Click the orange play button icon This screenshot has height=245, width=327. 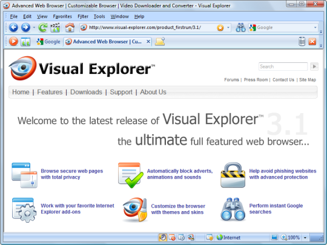13,42
